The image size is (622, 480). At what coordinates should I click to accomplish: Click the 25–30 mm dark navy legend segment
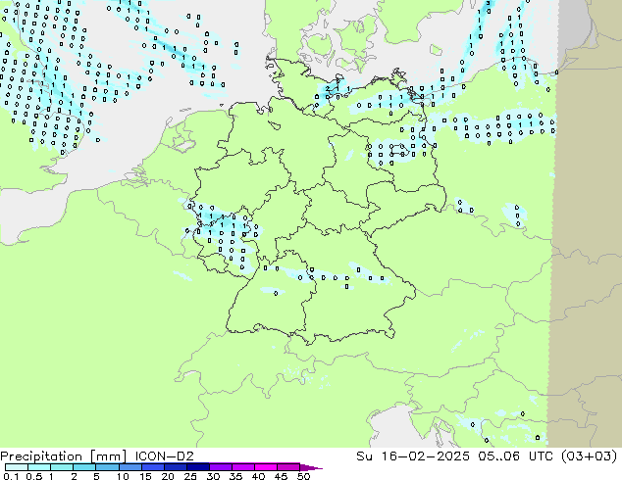[198, 467]
